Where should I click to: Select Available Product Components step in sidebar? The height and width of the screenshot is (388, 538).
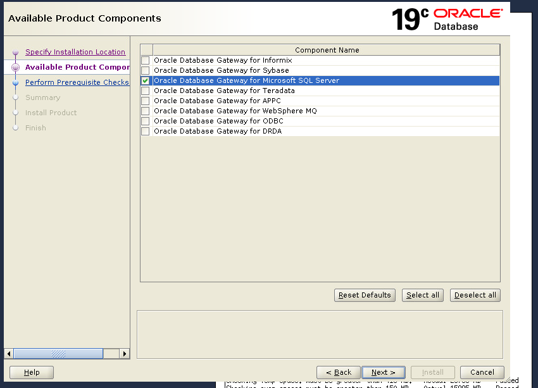pos(77,67)
